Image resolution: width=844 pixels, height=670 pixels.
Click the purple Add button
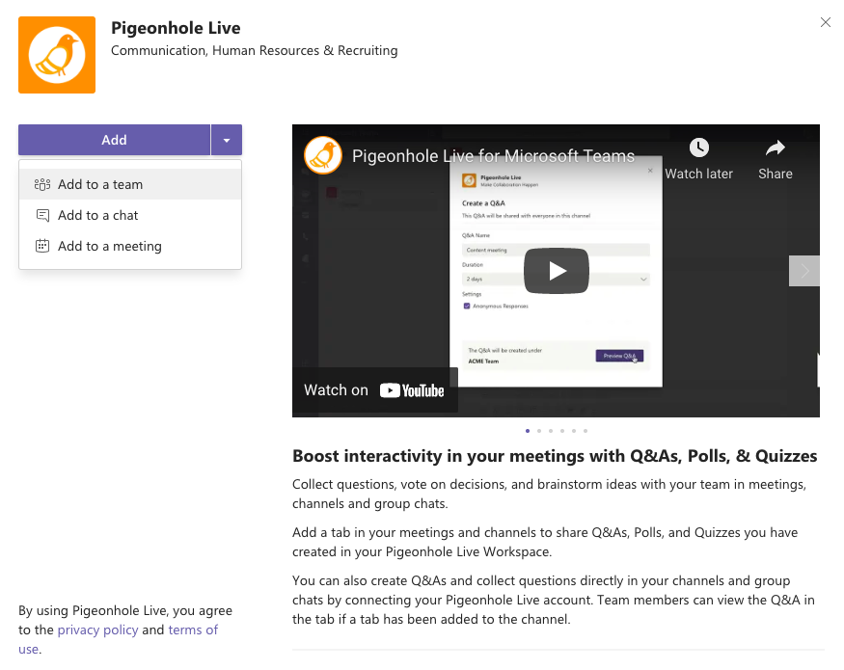[x=114, y=140]
